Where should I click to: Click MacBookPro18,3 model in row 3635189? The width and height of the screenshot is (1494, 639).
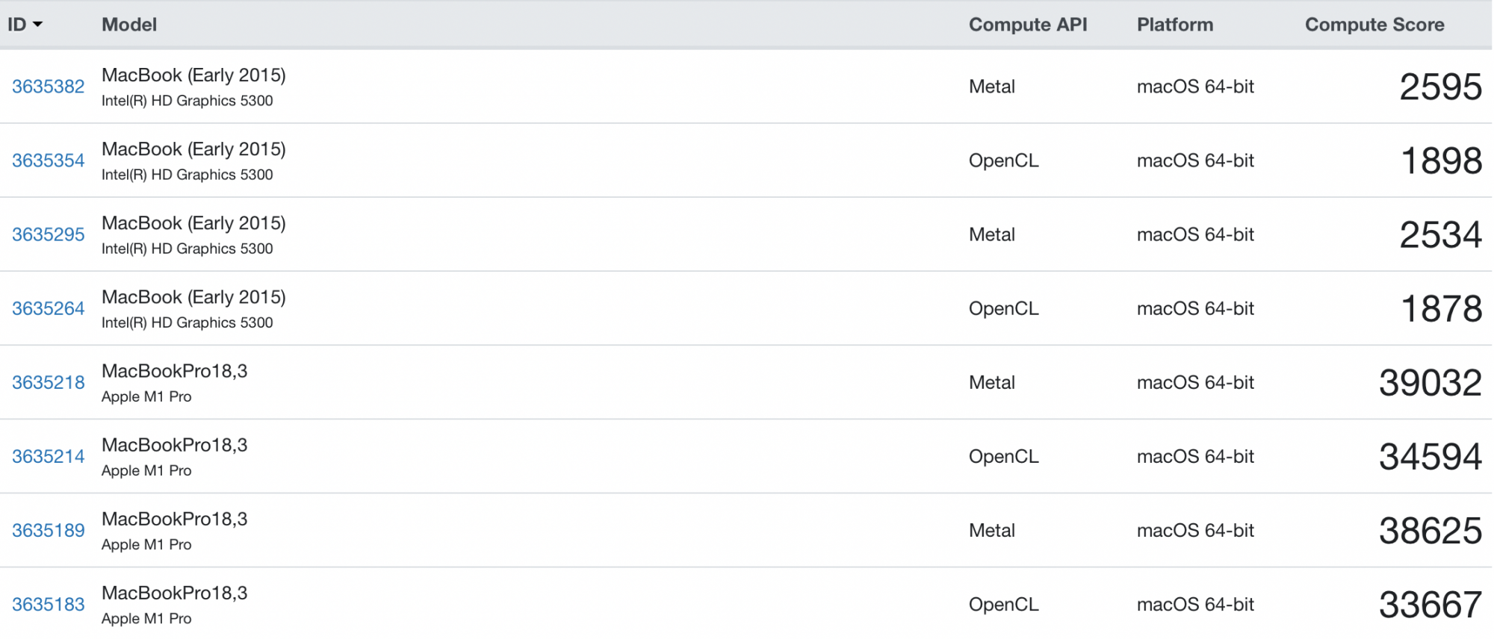175,519
